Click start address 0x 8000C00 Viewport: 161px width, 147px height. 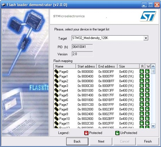[86, 86]
